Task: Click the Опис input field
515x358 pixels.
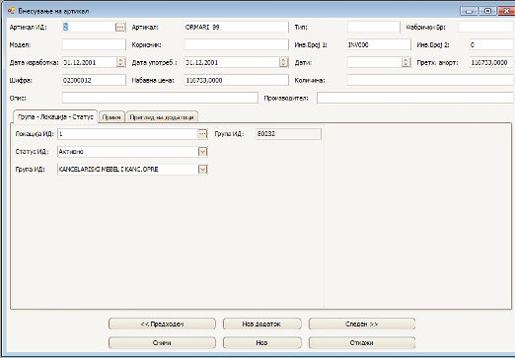Action: click(x=160, y=98)
